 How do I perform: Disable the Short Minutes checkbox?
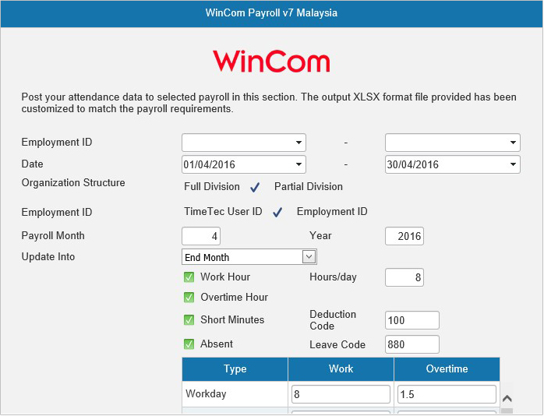[189, 320]
